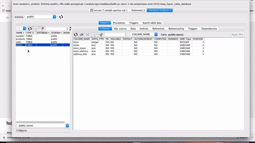Open the upper Triggers tab
Image resolution: width=255 pixels, height=143 pixels.
(134, 23)
